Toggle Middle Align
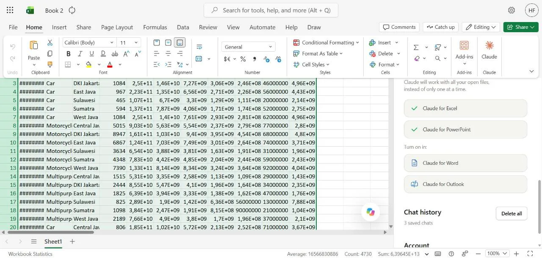This screenshot has height=258, width=542. pyautogui.click(x=168, y=42)
